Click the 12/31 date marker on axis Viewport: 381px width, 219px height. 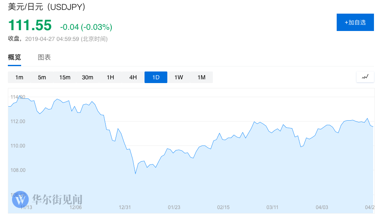(x=125, y=207)
